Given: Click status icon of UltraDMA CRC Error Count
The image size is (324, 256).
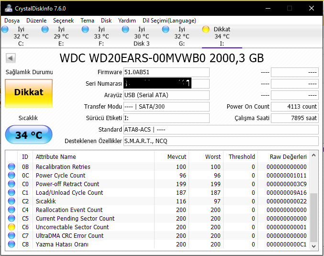Looking at the screenshot, I should (x=11, y=235).
